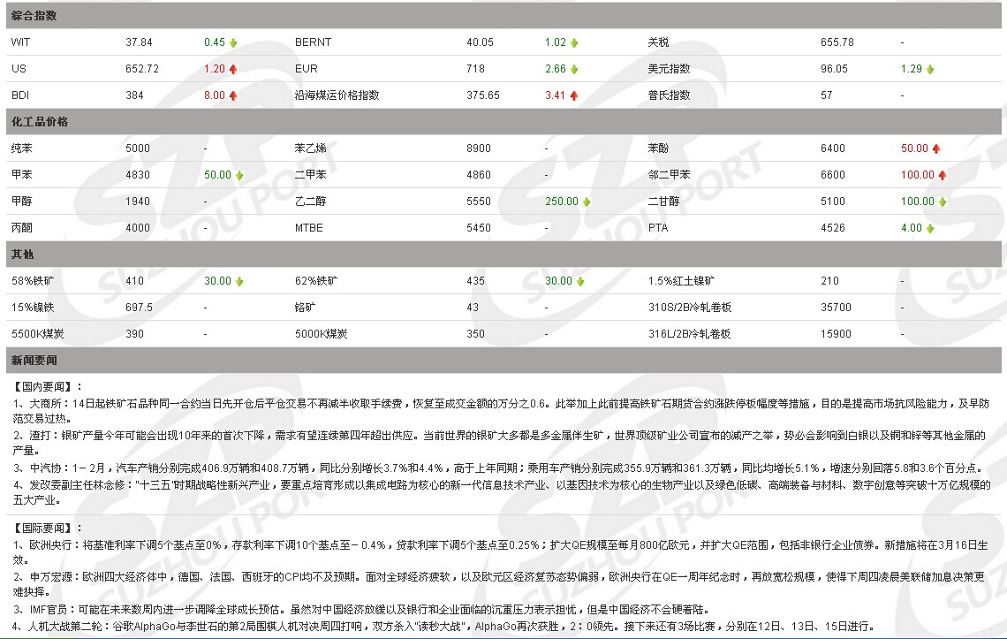
Task: Click the 美元指数 label
Action: [669, 69]
